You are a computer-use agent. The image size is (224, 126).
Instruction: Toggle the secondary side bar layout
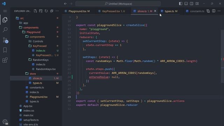[x=191, y=4]
